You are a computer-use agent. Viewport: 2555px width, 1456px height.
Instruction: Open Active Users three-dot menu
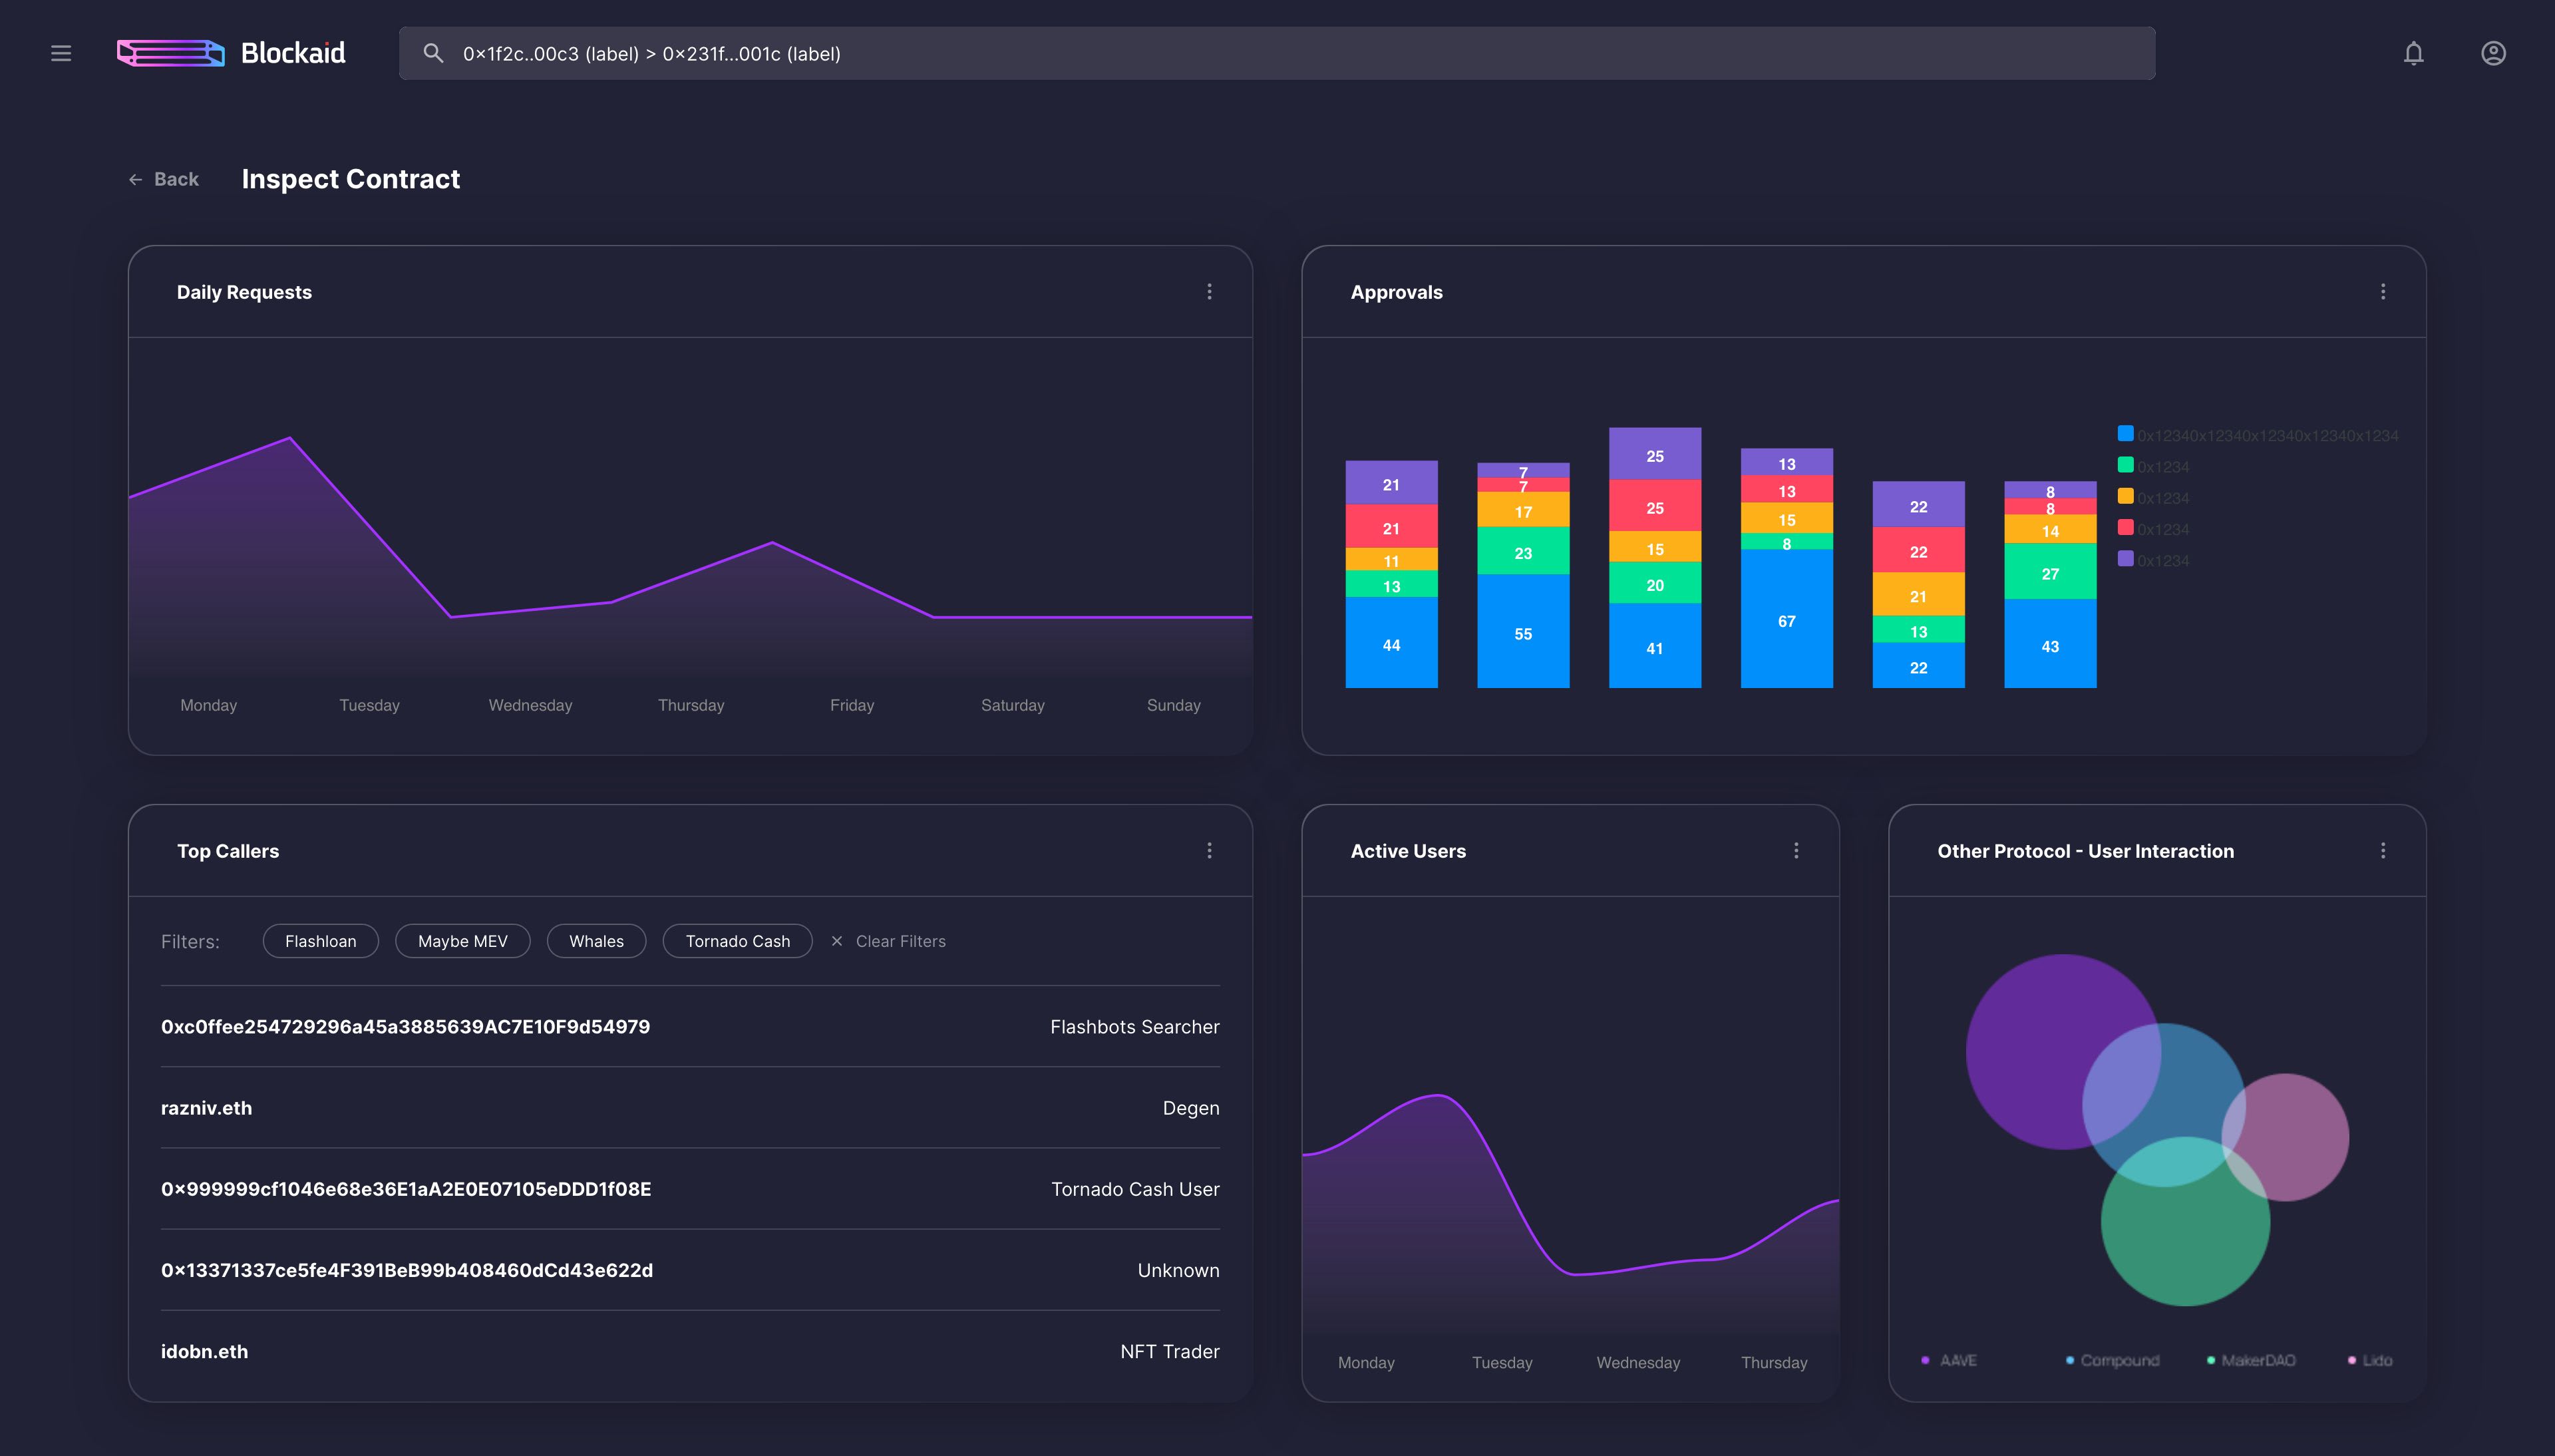1796,851
